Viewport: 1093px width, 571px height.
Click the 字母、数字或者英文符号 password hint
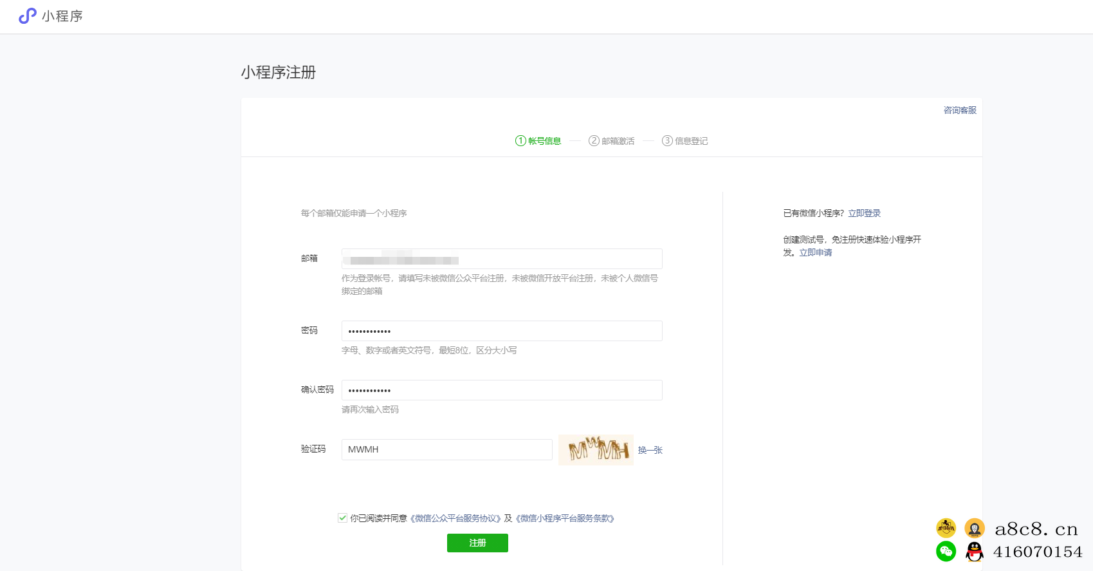(429, 350)
